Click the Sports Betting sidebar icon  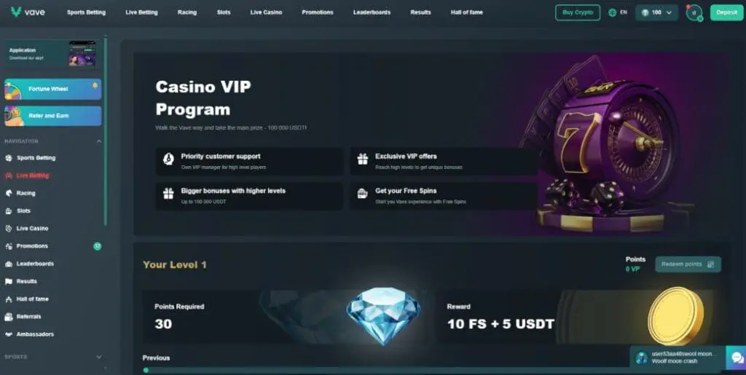[9, 158]
